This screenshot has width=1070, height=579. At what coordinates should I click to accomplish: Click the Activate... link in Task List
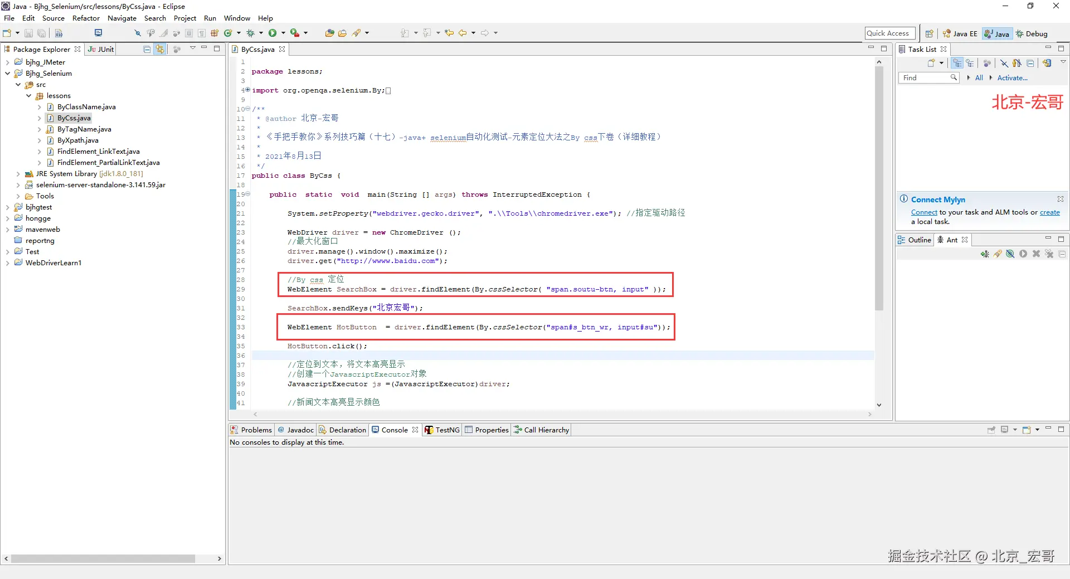(1012, 77)
